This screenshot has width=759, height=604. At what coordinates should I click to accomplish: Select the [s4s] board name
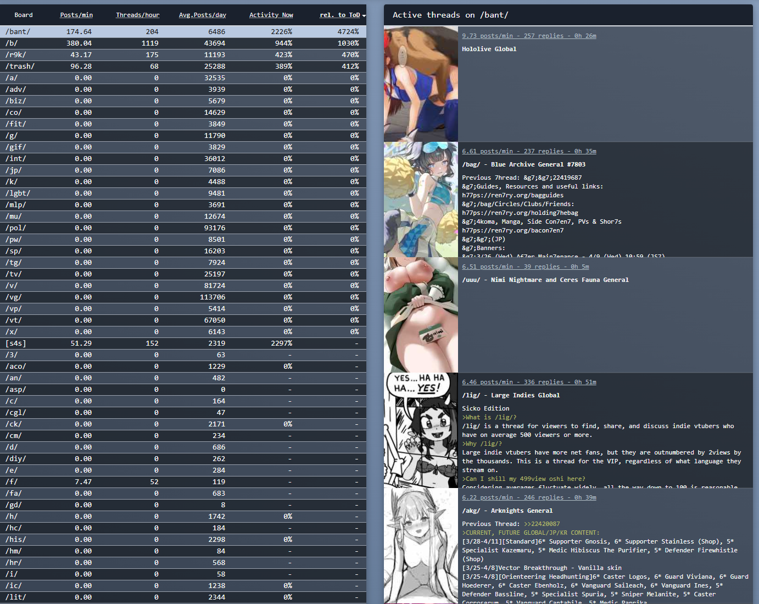[16, 343]
